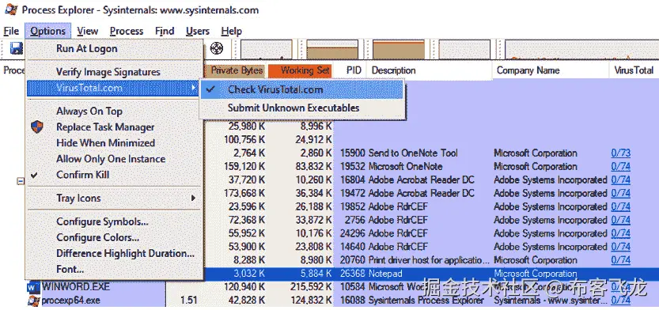659x310 pixels.
Task: Open 0/74 link for Adobe RdrCEF PID 19852
Action: click(621, 207)
